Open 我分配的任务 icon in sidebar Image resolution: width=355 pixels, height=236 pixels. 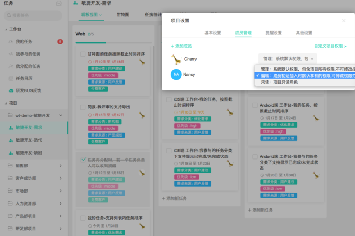[11, 66]
